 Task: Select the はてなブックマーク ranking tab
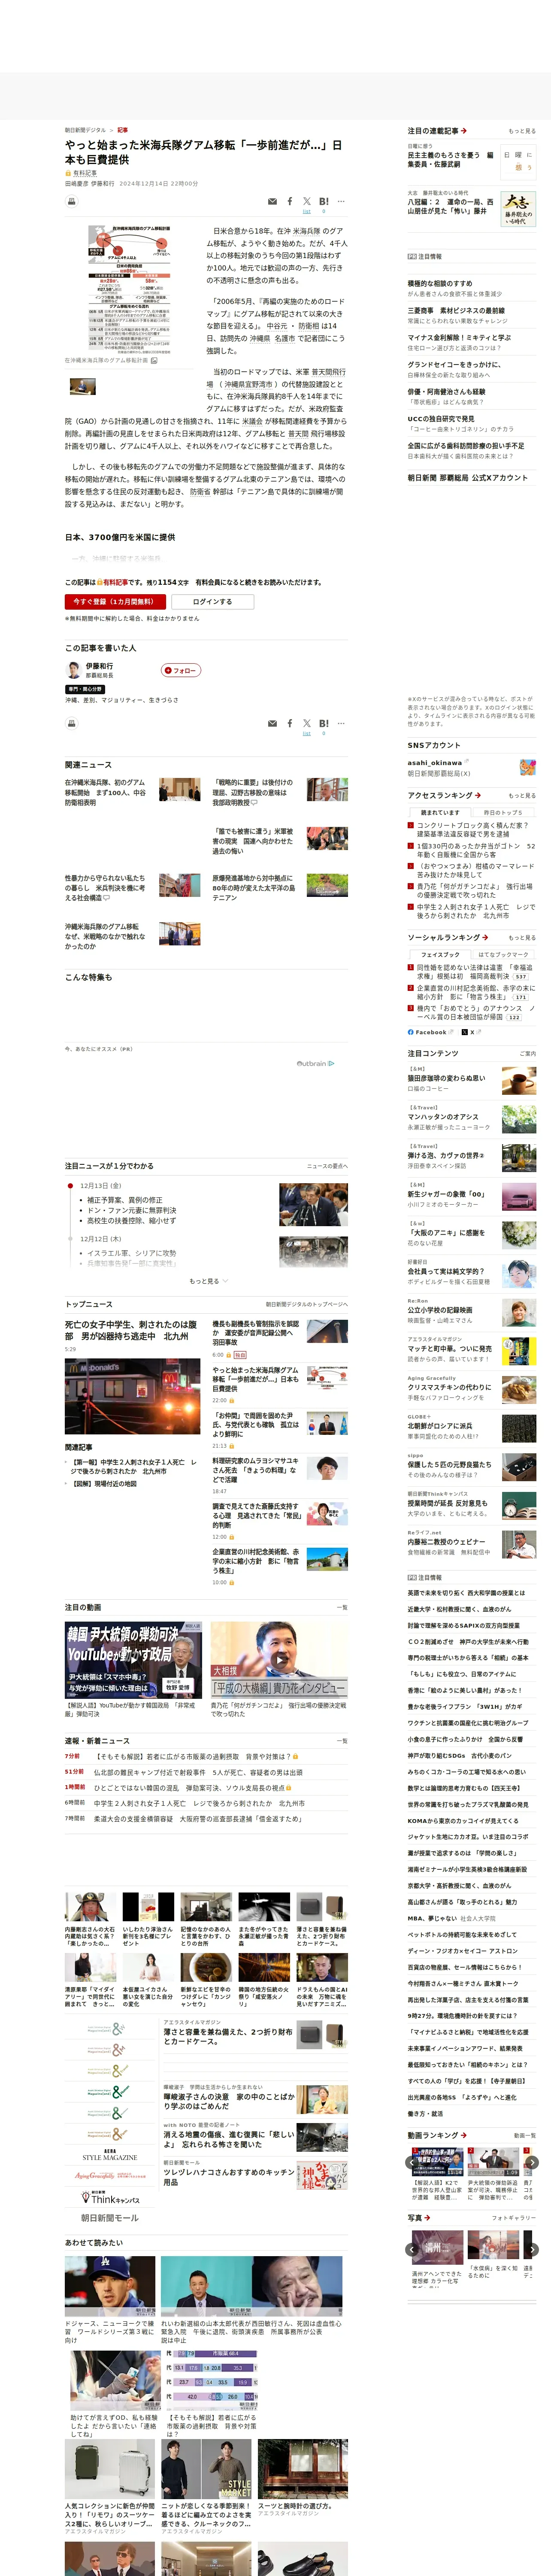coord(503,954)
